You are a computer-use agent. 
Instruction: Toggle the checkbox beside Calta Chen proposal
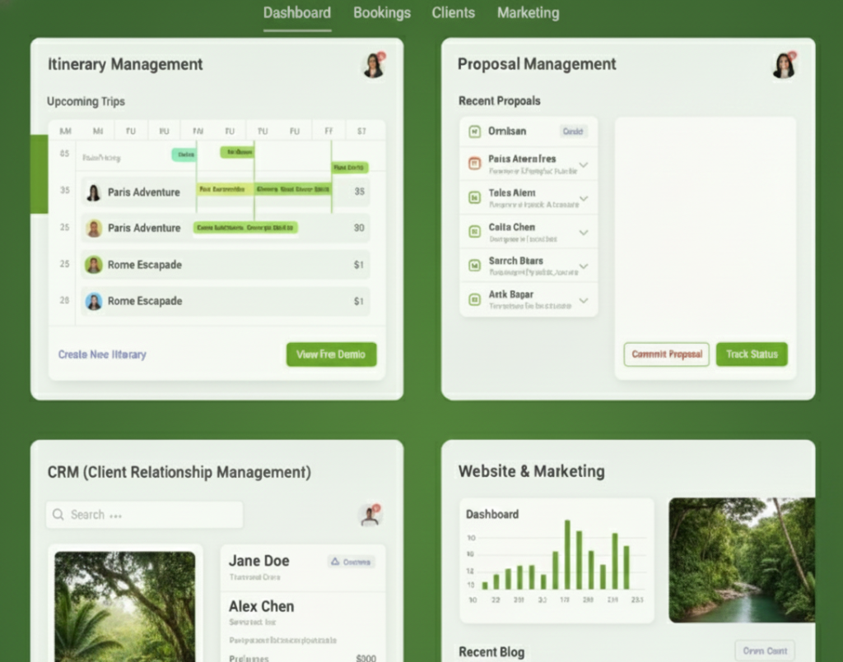(474, 232)
